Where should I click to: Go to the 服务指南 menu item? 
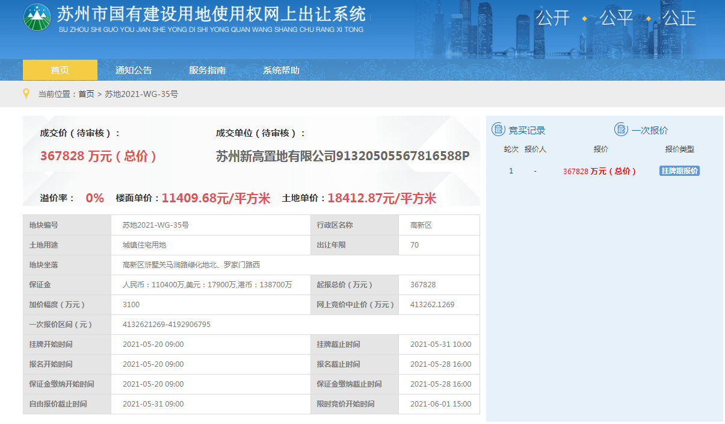[x=207, y=70]
